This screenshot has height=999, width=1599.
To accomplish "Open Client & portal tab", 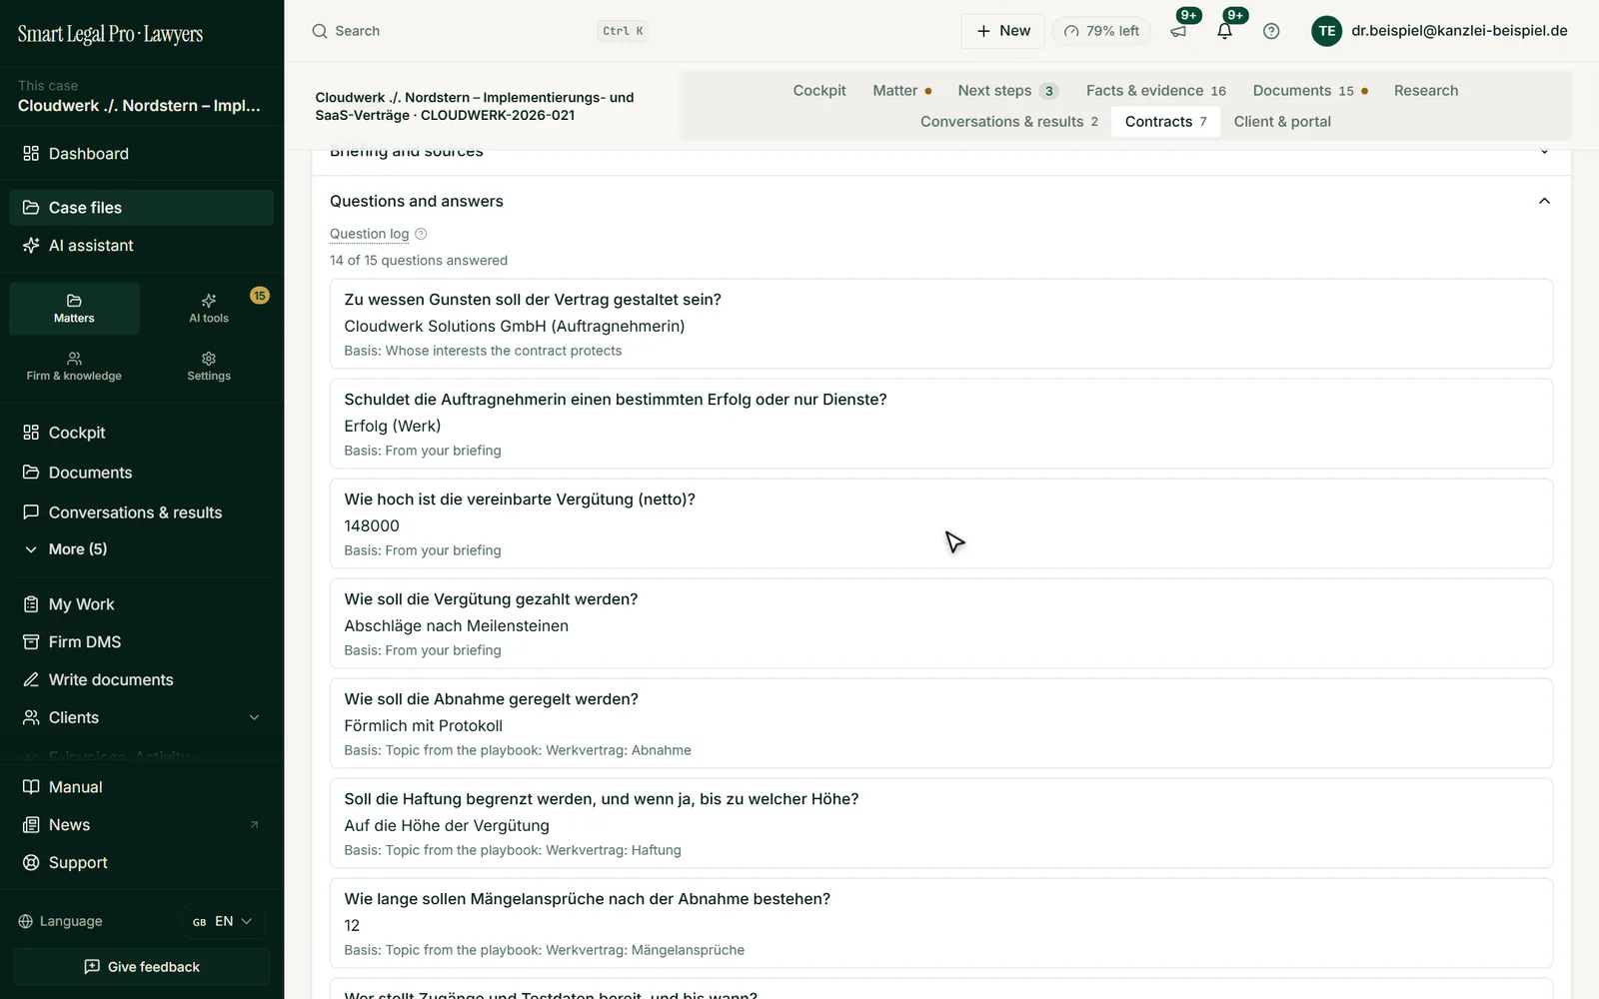I will click(x=1282, y=122).
